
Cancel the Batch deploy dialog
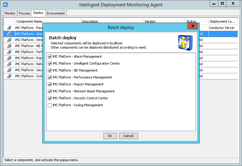129,136
